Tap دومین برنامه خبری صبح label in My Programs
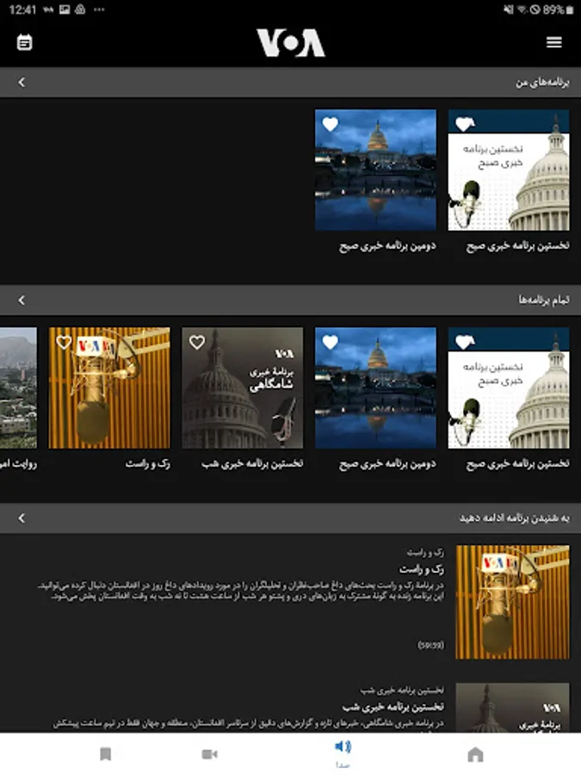 387,245
